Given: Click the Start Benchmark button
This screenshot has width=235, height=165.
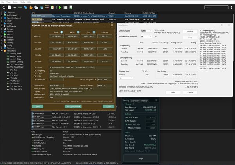Looking at the screenshot, I should pyautogui.click(x=73, y=106).
